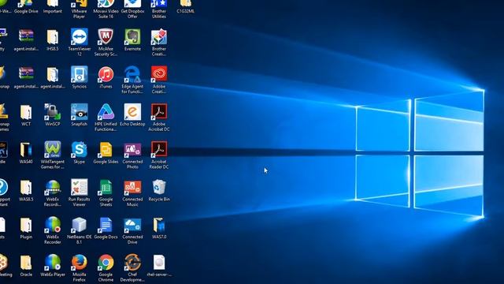Launch the Google Docs shortcut
The height and width of the screenshot is (284, 504).
(106, 225)
